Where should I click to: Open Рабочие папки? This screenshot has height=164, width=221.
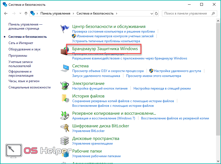tap(87, 151)
